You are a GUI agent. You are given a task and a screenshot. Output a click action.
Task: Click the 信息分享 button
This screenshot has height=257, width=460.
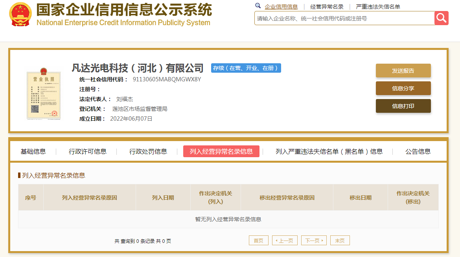pos(403,88)
